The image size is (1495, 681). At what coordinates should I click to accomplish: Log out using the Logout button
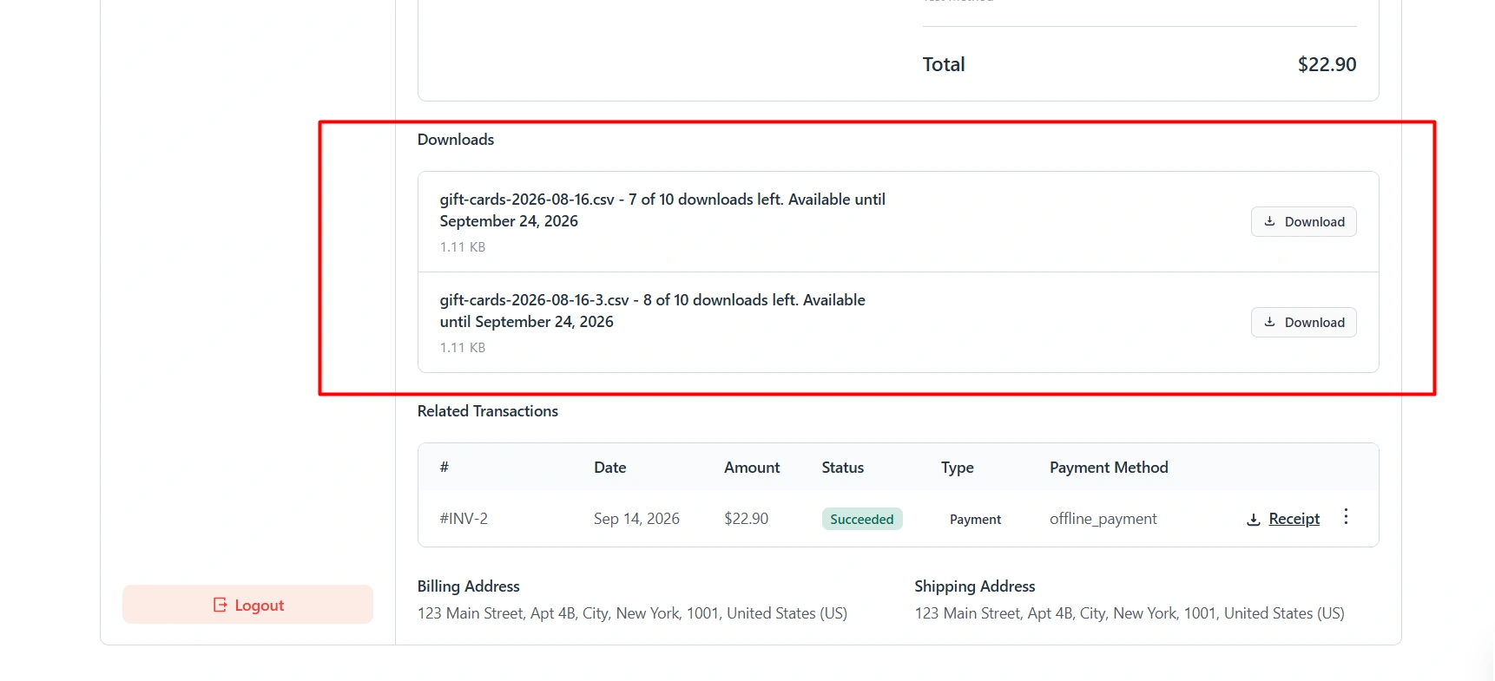tap(247, 605)
